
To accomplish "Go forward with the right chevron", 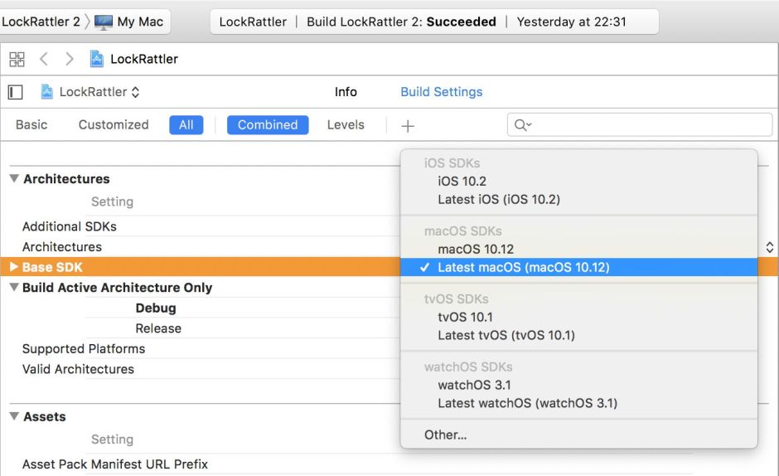I will [x=70, y=59].
